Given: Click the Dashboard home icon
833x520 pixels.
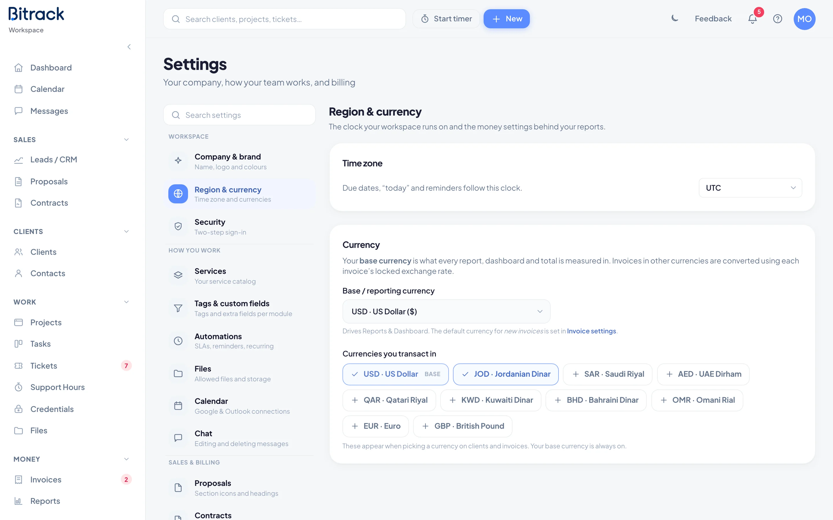Looking at the screenshot, I should pyautogui.click(x=19, y=68).
